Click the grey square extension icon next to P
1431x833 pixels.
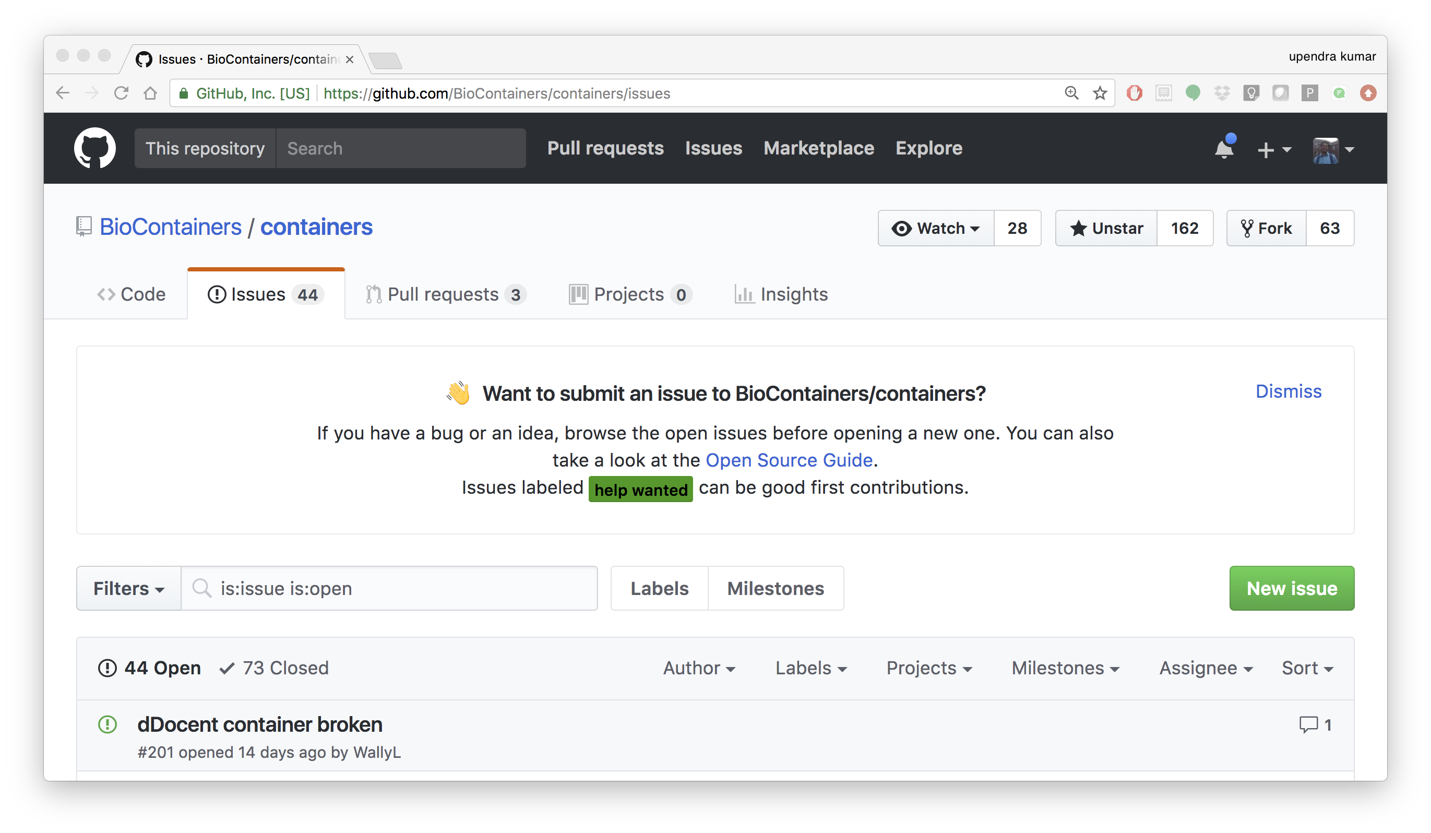coord(1280,92)
